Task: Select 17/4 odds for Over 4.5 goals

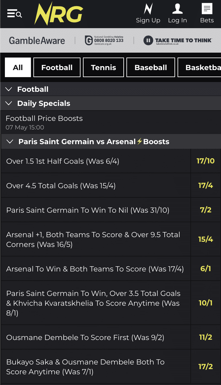Action: 205,185
